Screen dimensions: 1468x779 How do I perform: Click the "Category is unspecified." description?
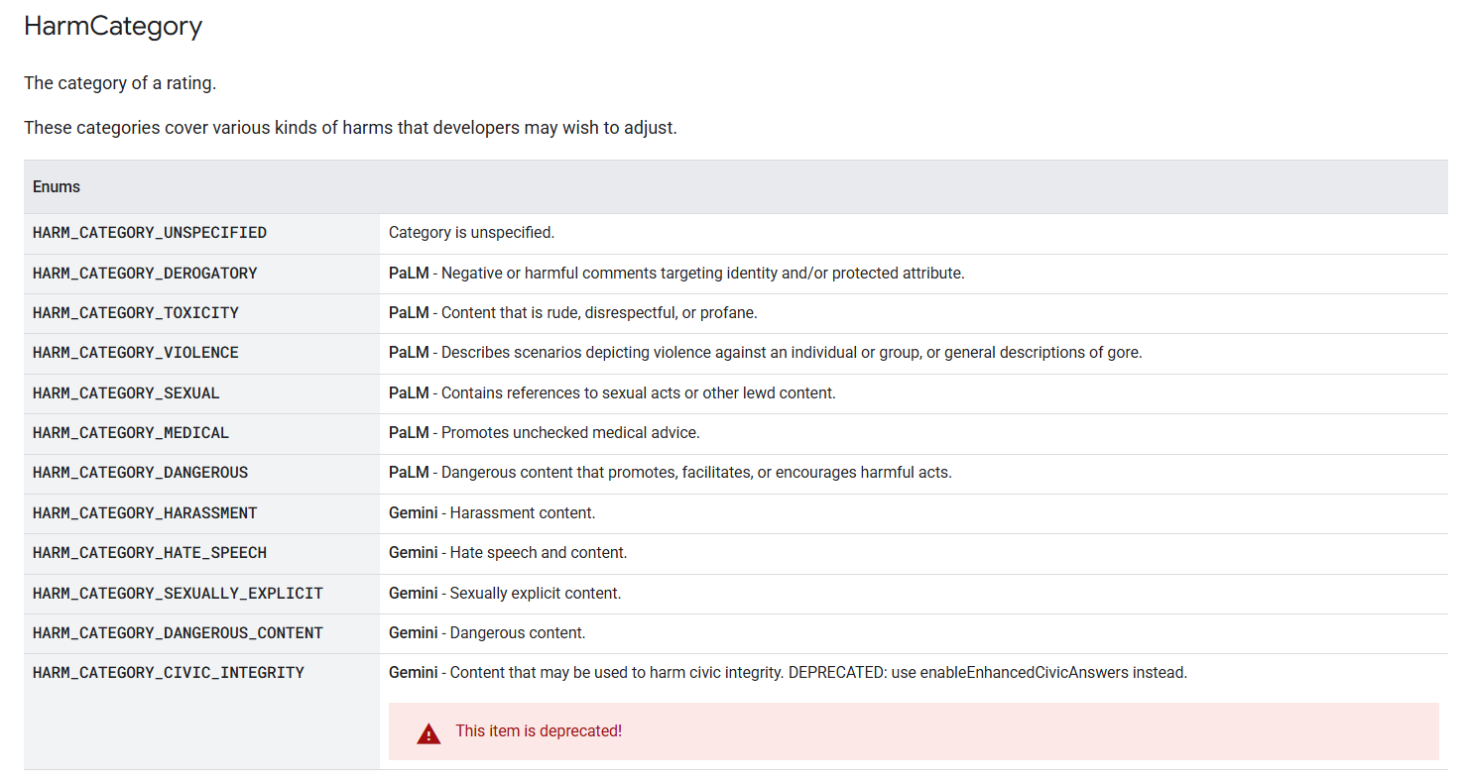471,233
